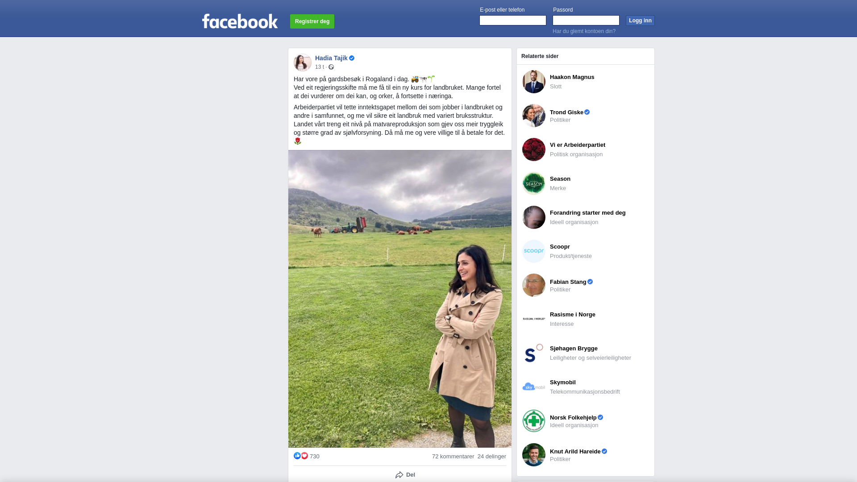Focus the Passord input field
Image resolution: width=857 pixels, height=482 pixels.
coord(586,21)
